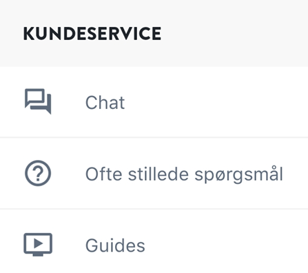Click the grey KUNDESERVICE title bar
This screenshot has width=308, height=273.
click(x=154, y=33)
